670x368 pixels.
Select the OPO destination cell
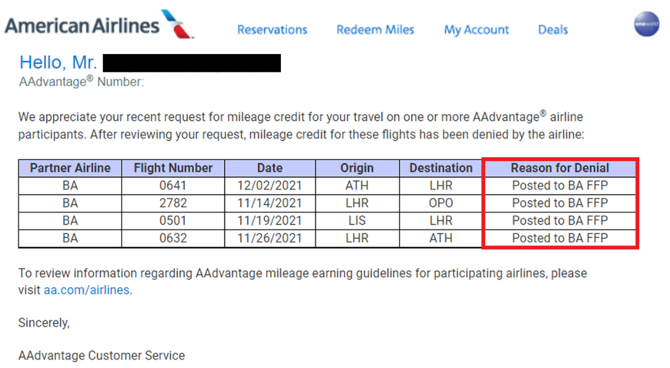click(x=441, y=203)
